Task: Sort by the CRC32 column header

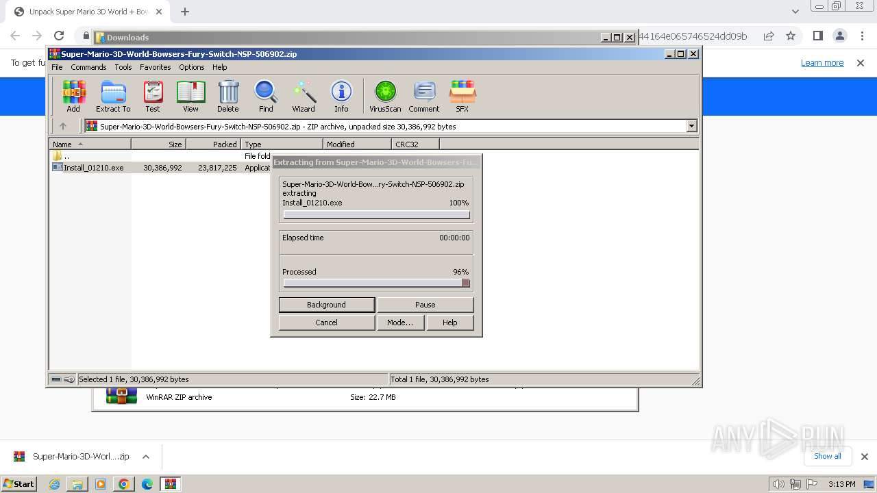Action: [x=415, y=144]
